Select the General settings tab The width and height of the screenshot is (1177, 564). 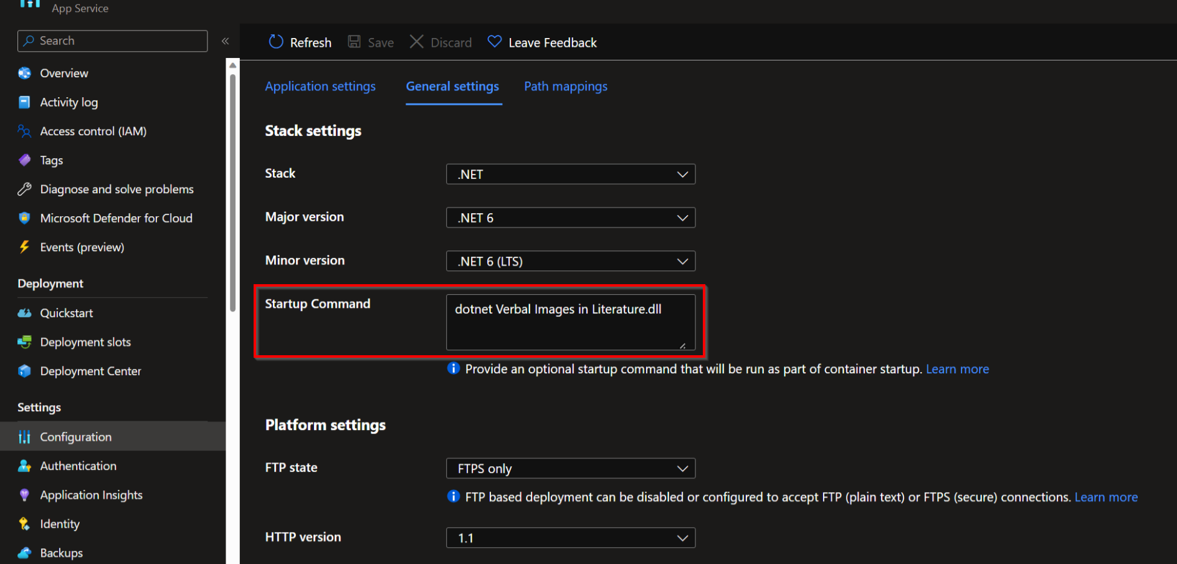pyautogui.click(x=452, y=86)
